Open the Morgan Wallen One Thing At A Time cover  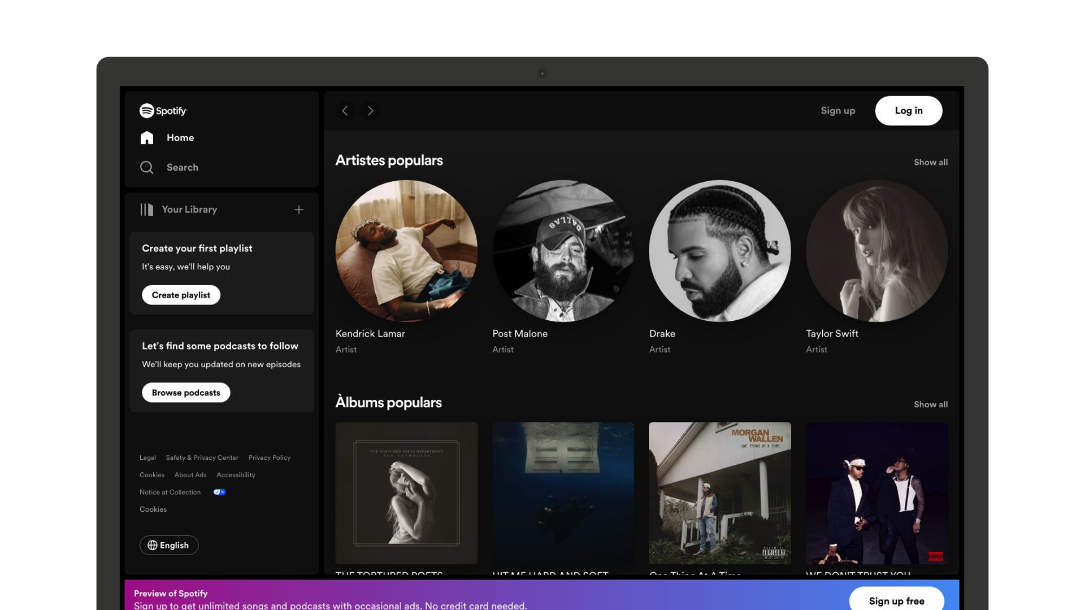[x=720, y=493]
